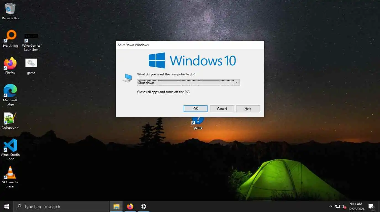Open the Recycle Bin desktop icon
The height and width of the screenshot is (212, 380).
coord(10,11)
